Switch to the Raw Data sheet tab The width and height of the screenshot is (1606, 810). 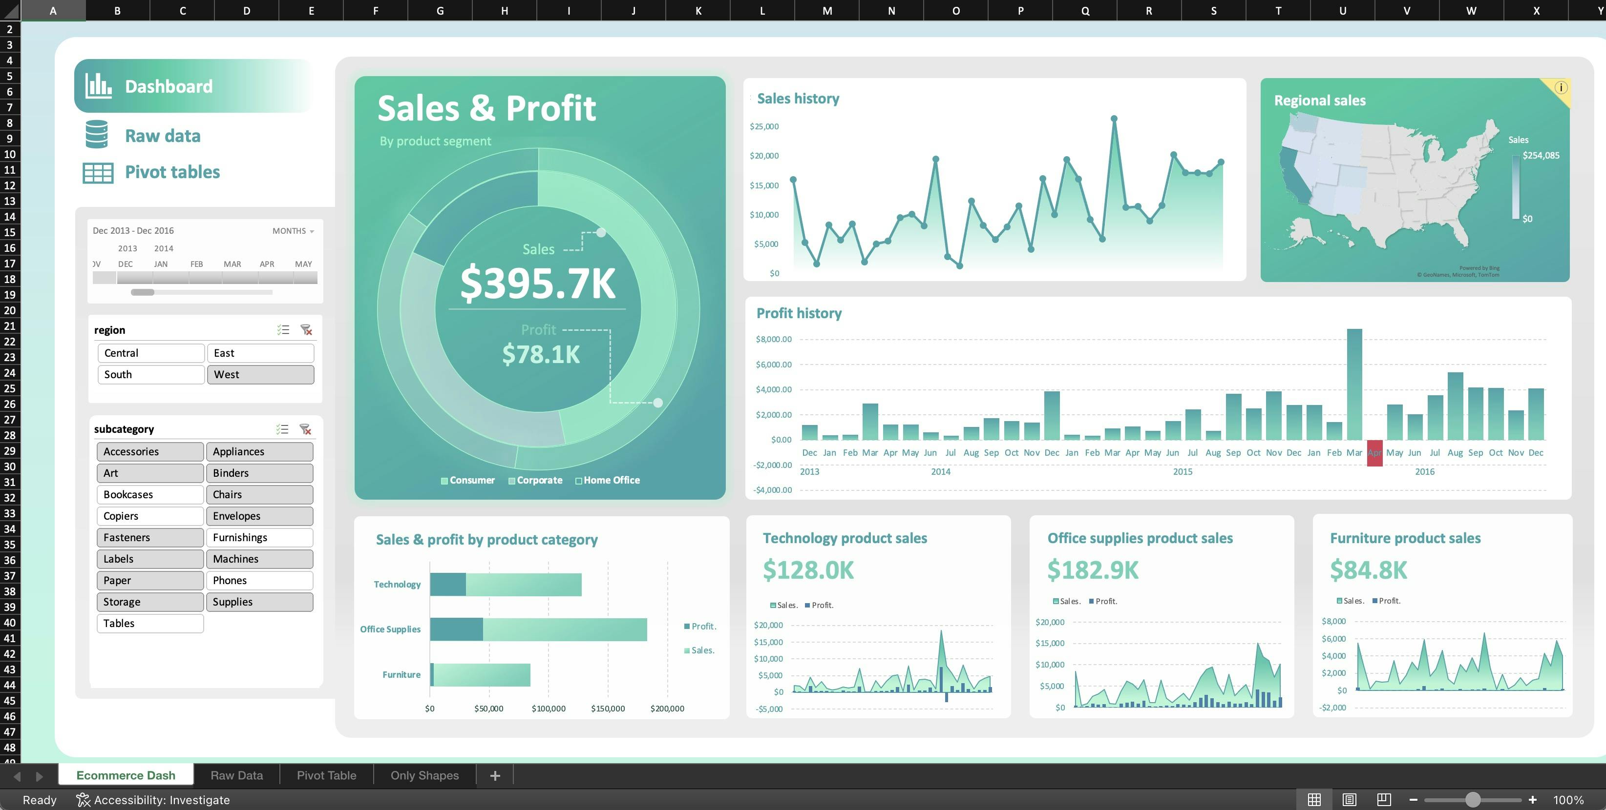(237, 775)
